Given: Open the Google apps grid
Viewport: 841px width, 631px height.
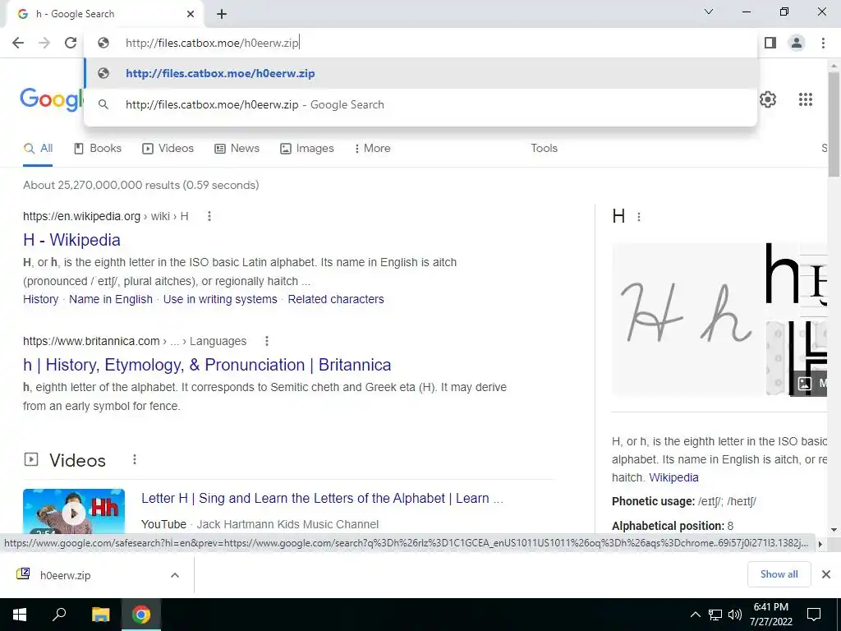Looking at the screenshot, I should click(805, 99).
